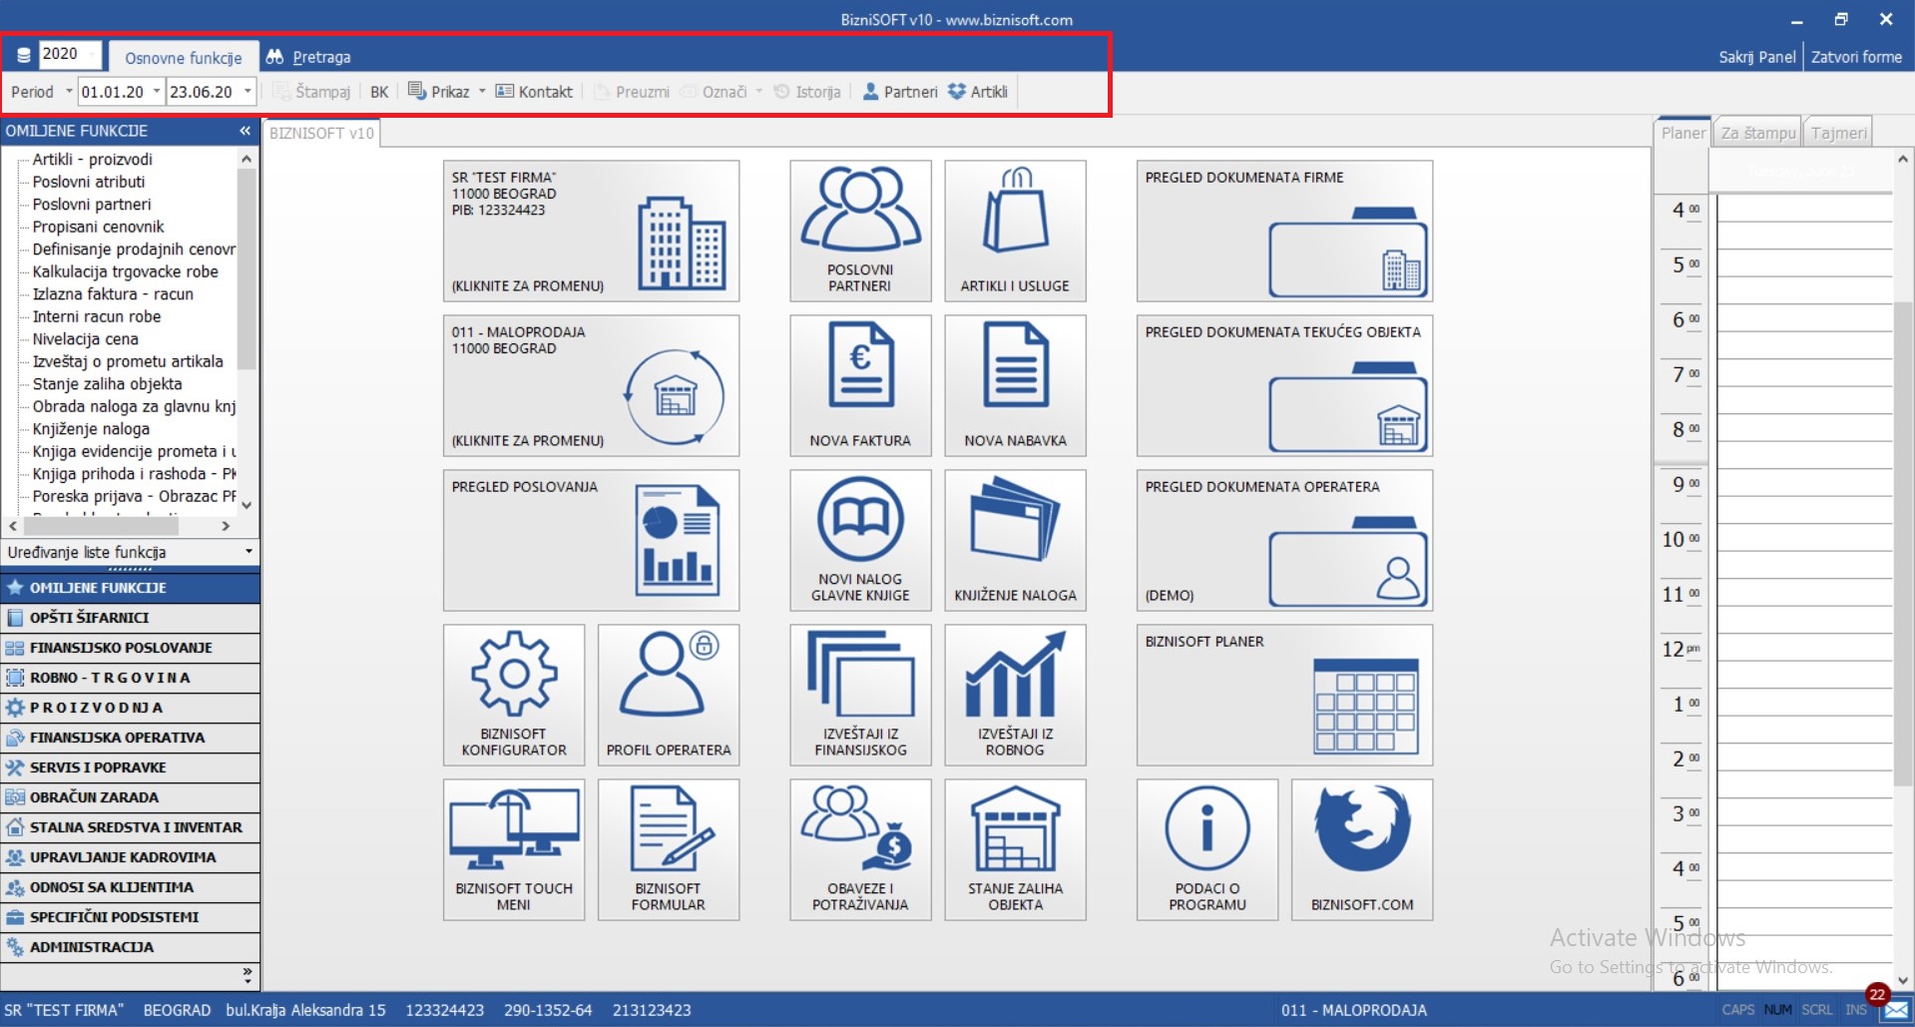
Task: Open the BizniSoft Planer calendar tile
Action: pos(1285,695)
